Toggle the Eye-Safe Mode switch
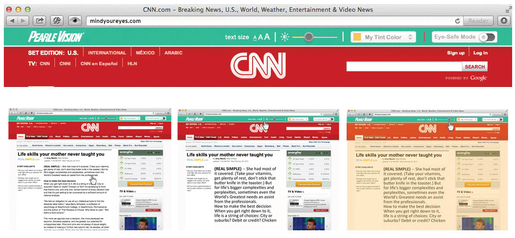Viewport: 515px width, 238px height. click(x=488, y=37)
